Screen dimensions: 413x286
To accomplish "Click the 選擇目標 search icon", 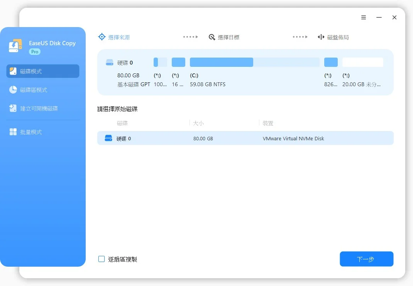I will click(212, 37).
